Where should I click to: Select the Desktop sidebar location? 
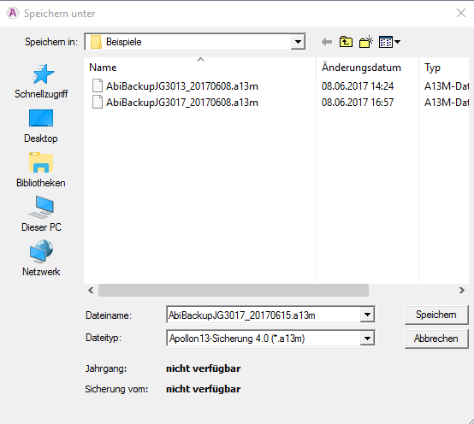click(x=41, y=126)
